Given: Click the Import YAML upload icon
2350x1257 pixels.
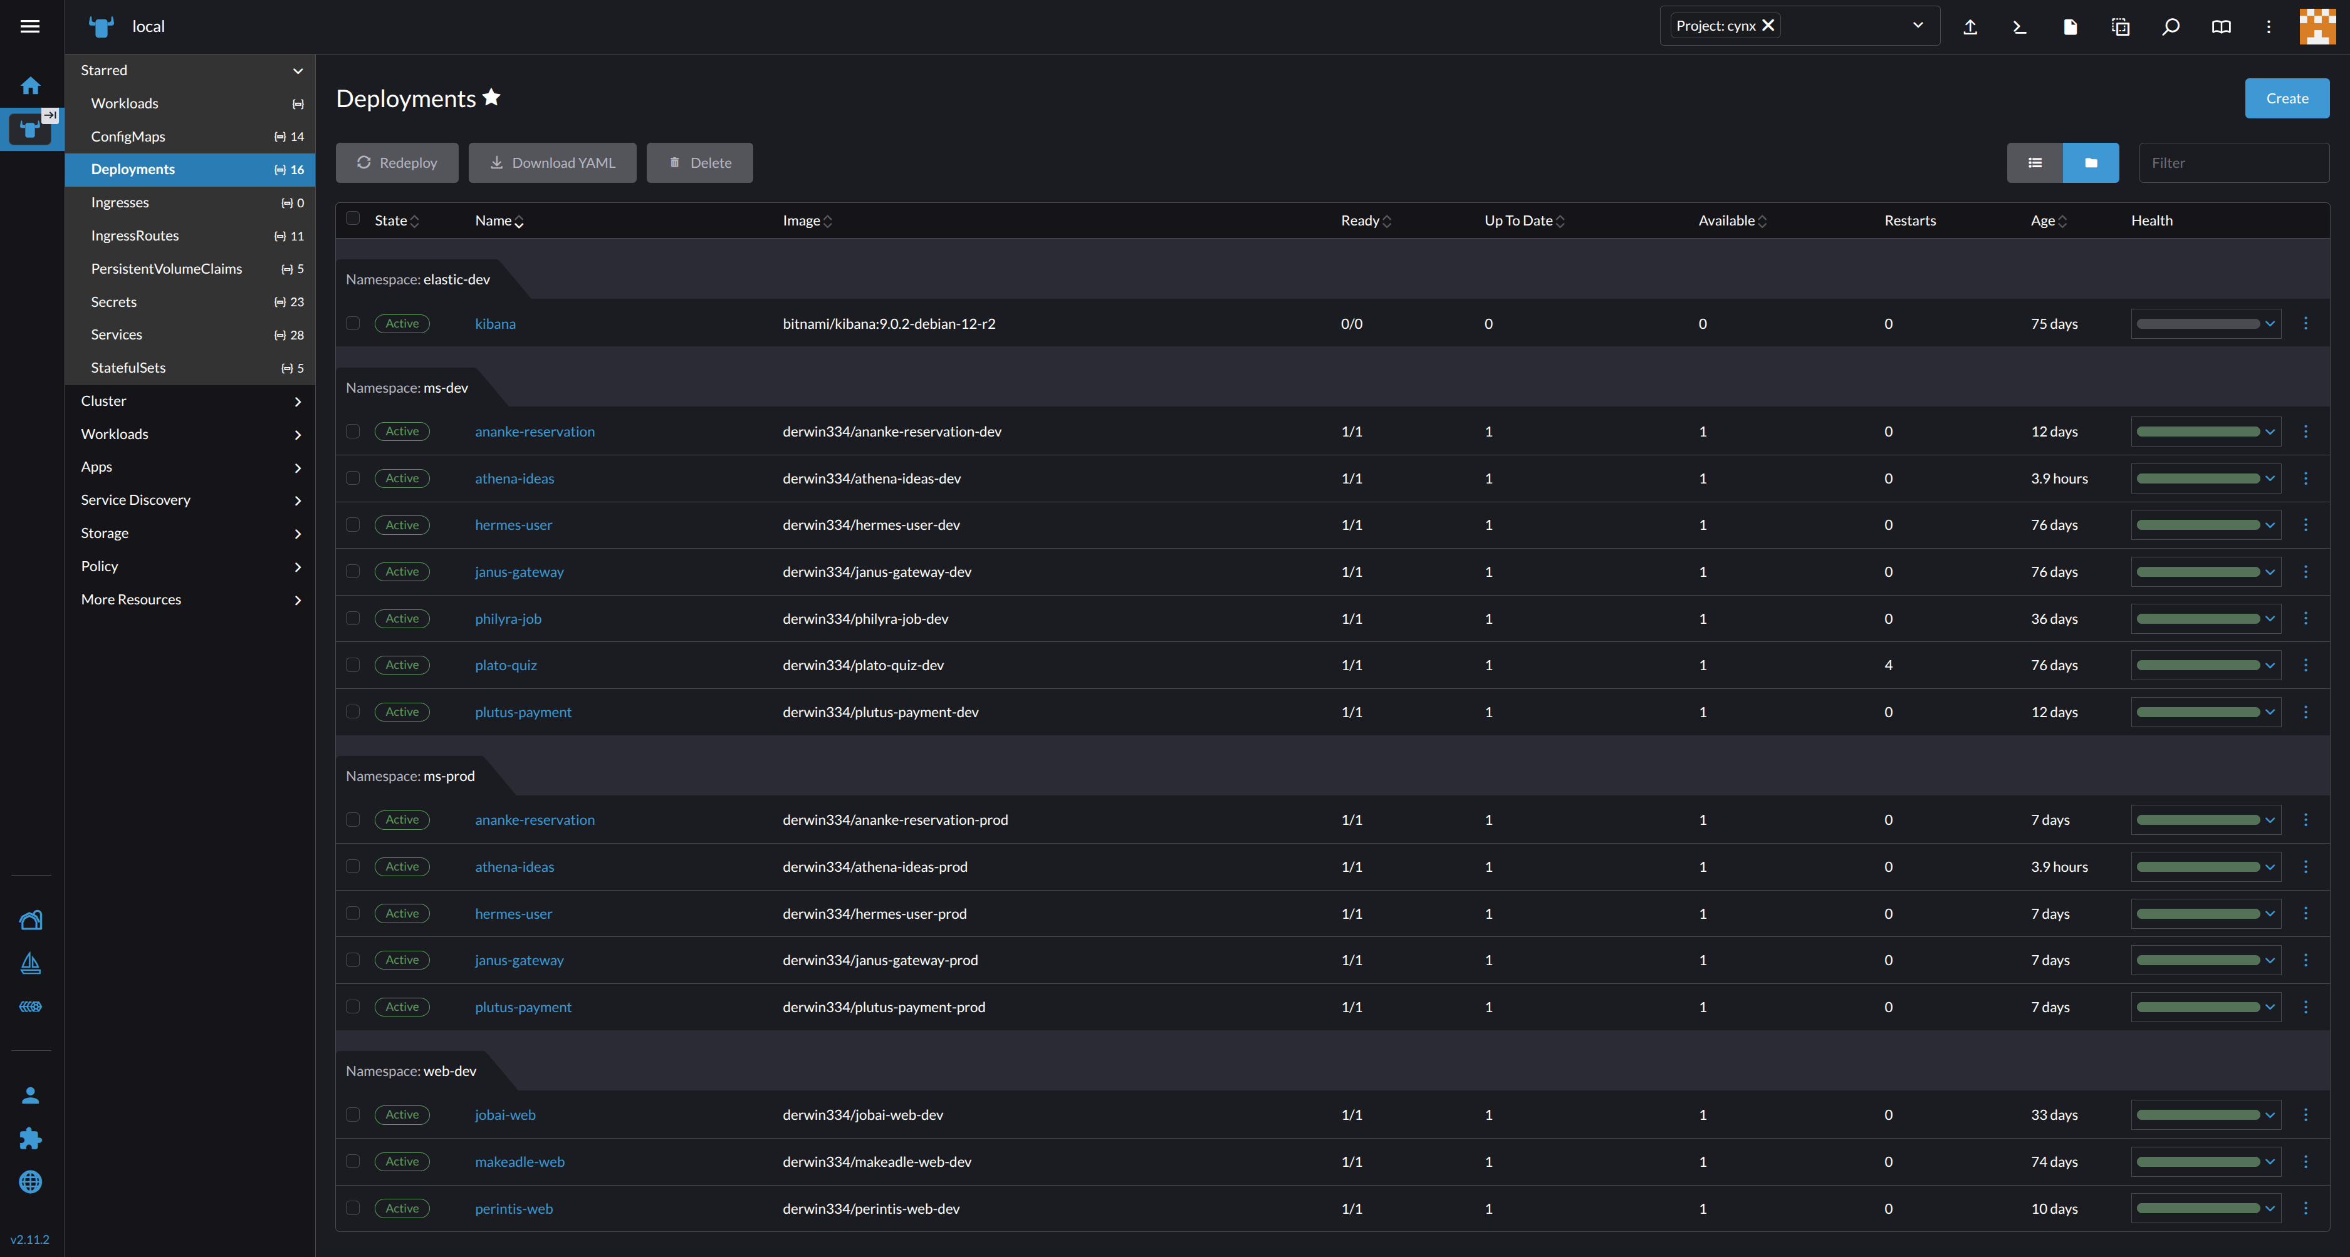Looking at the screenshot, I should click(x=1970, y=26).
